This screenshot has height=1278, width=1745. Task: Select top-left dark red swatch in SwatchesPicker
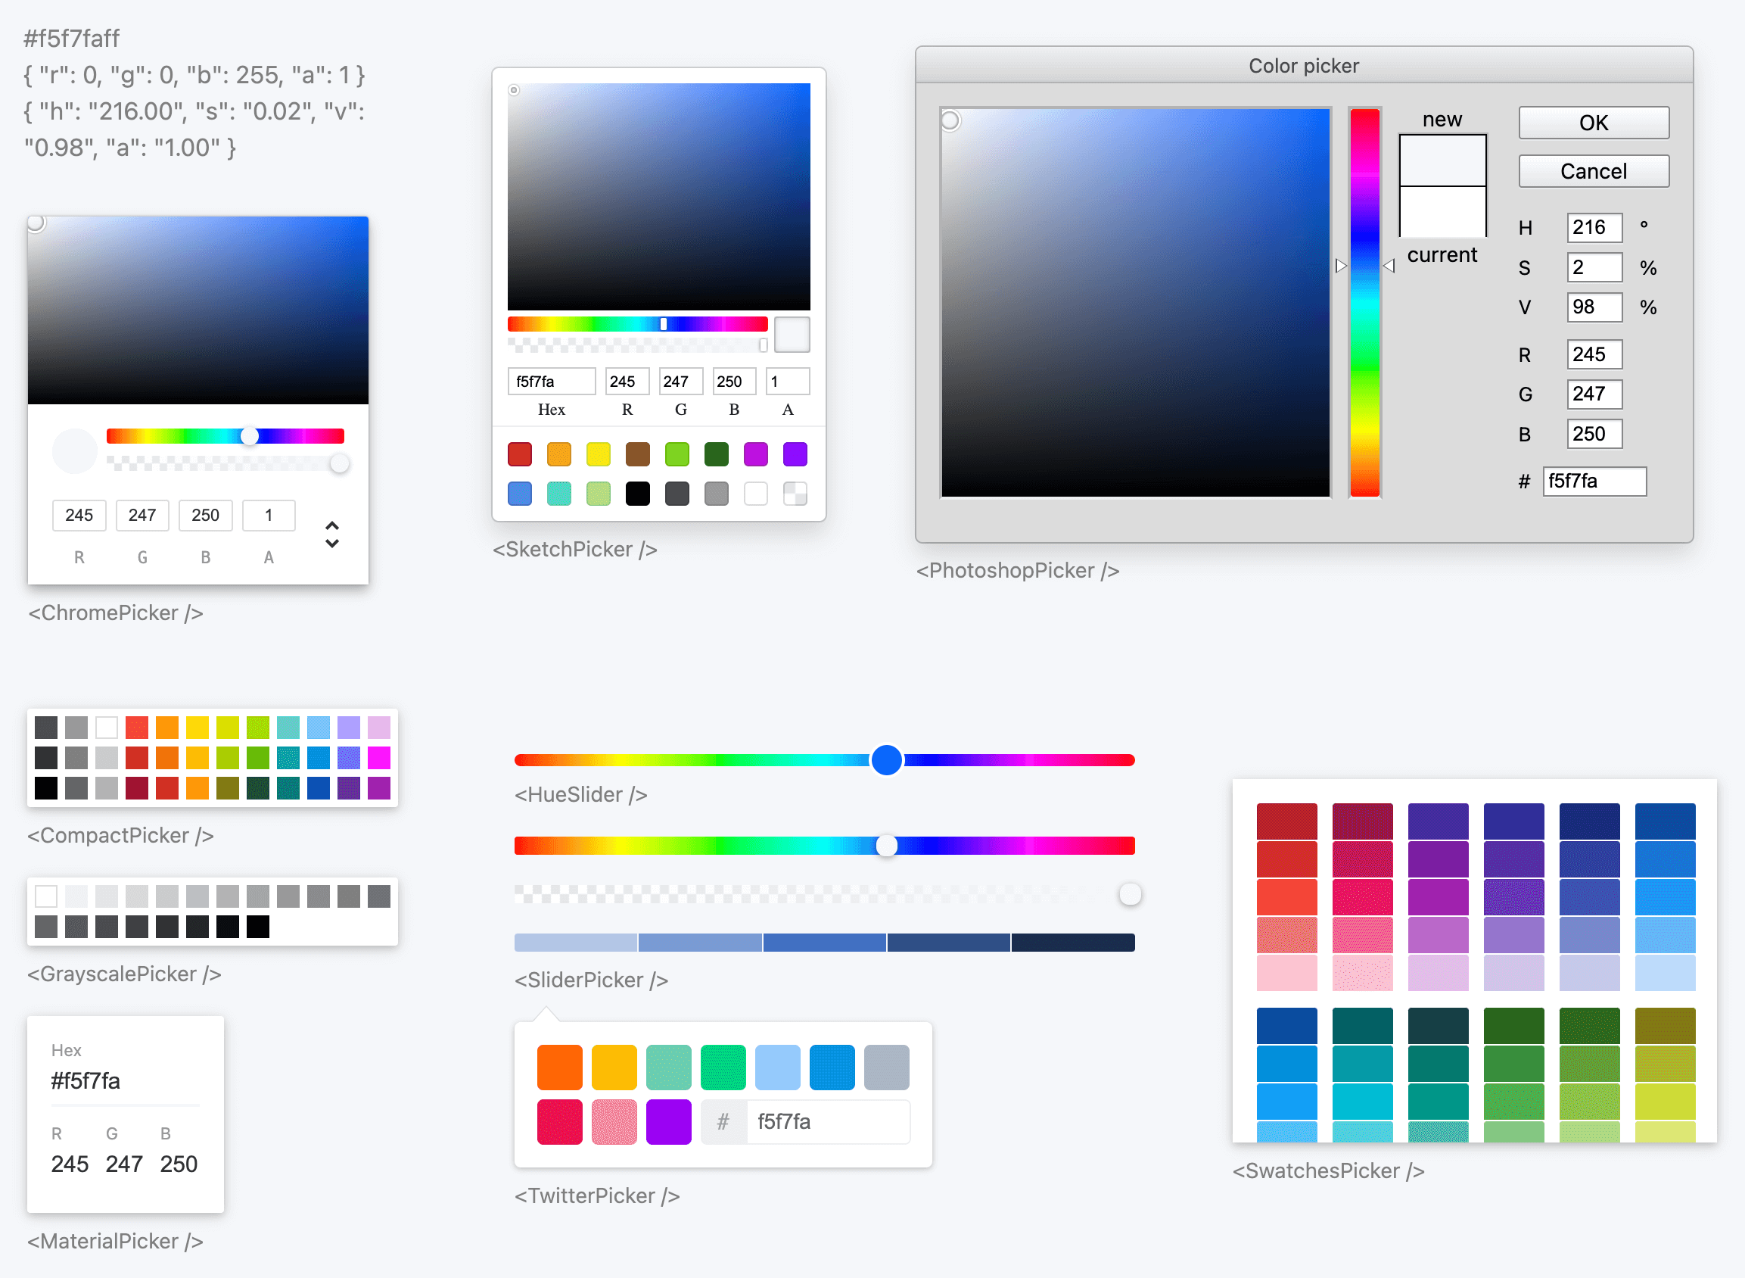tap(1286, 821)
